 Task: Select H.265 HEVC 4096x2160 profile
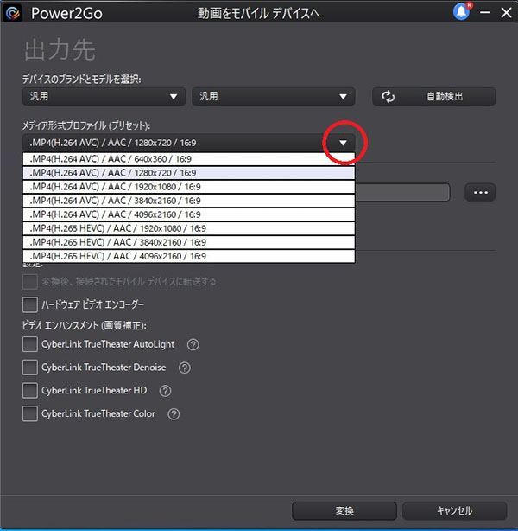189,256
